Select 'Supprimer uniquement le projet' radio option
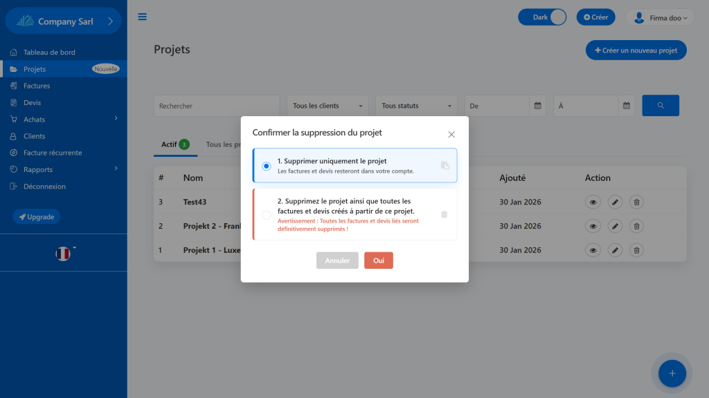The width and height of the screenshot is (709, 398). click(267, 166)
